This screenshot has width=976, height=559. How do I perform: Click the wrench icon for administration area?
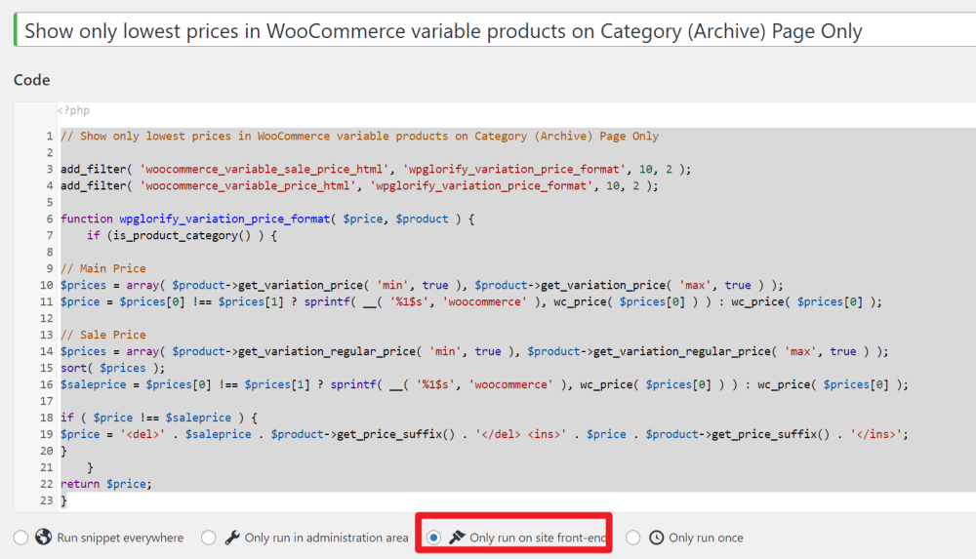pyautogui.click(x=232, y=538)
